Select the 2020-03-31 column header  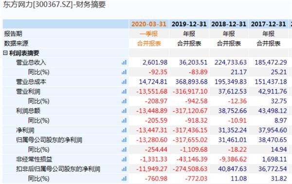(x=149, y=24)
